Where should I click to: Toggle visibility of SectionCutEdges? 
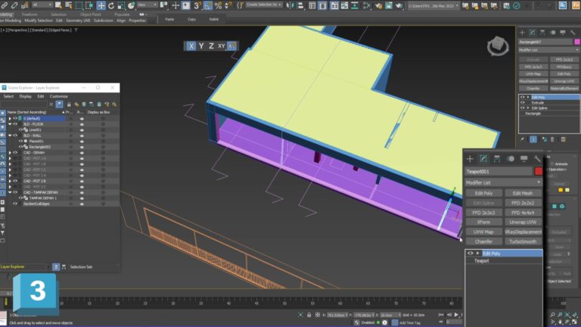pyautogui.click(x=15, y=204)
